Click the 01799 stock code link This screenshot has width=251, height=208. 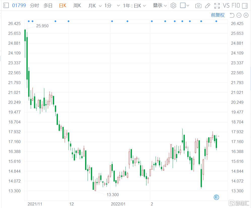[19, 5]
